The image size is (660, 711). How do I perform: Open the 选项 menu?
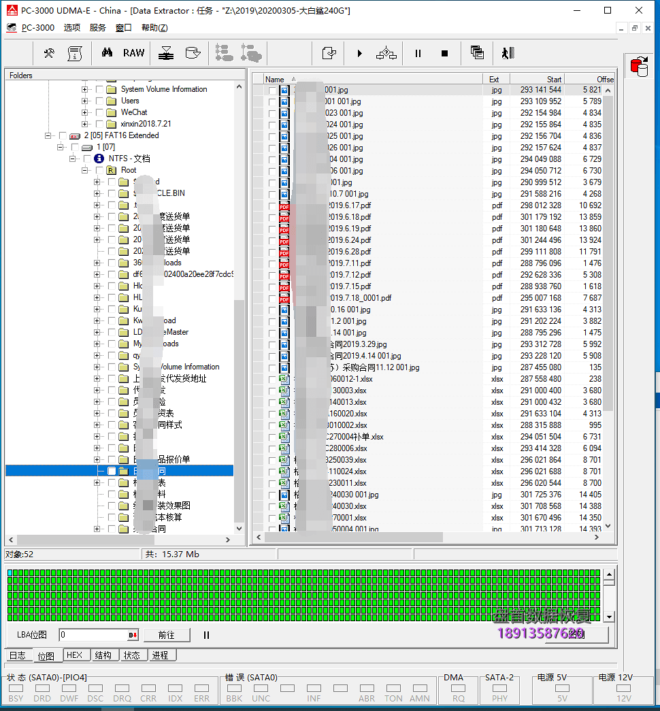point(71,28)
